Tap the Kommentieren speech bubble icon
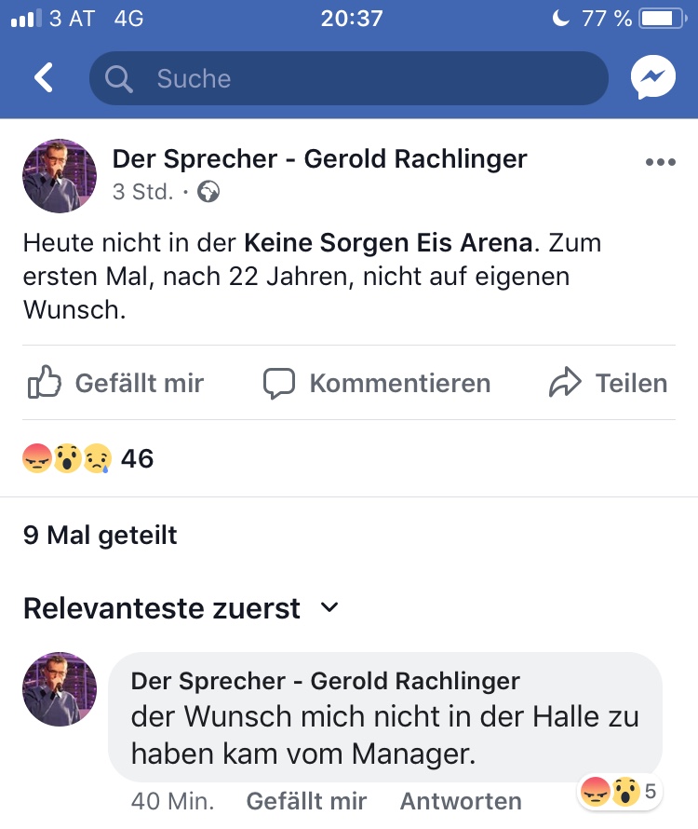The width and height of the screenshot is (698, 829). pos(278,383)
